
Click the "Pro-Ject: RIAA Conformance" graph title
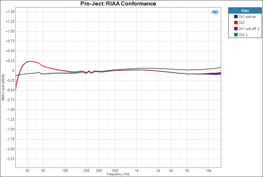(x=118, y=3)
